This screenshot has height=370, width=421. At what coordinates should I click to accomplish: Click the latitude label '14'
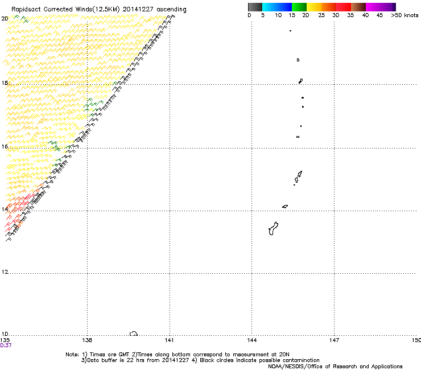pos(5,209)
